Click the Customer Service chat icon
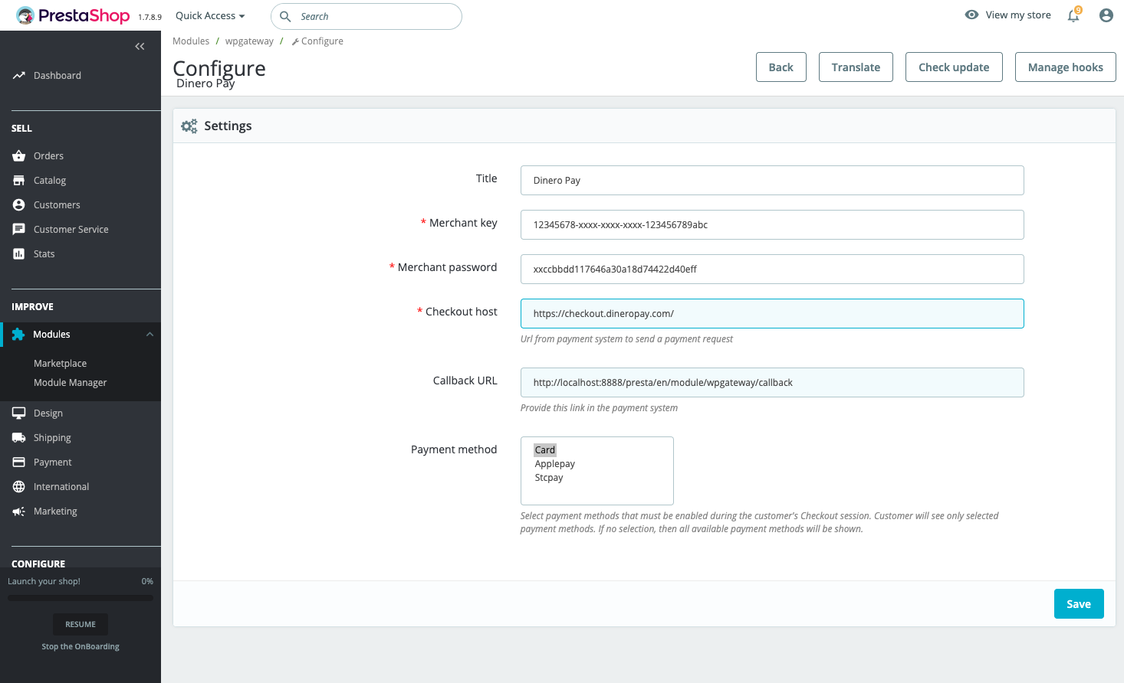Image resolution: width=1124 pixels, height=683 pixels. click(19, 230)
